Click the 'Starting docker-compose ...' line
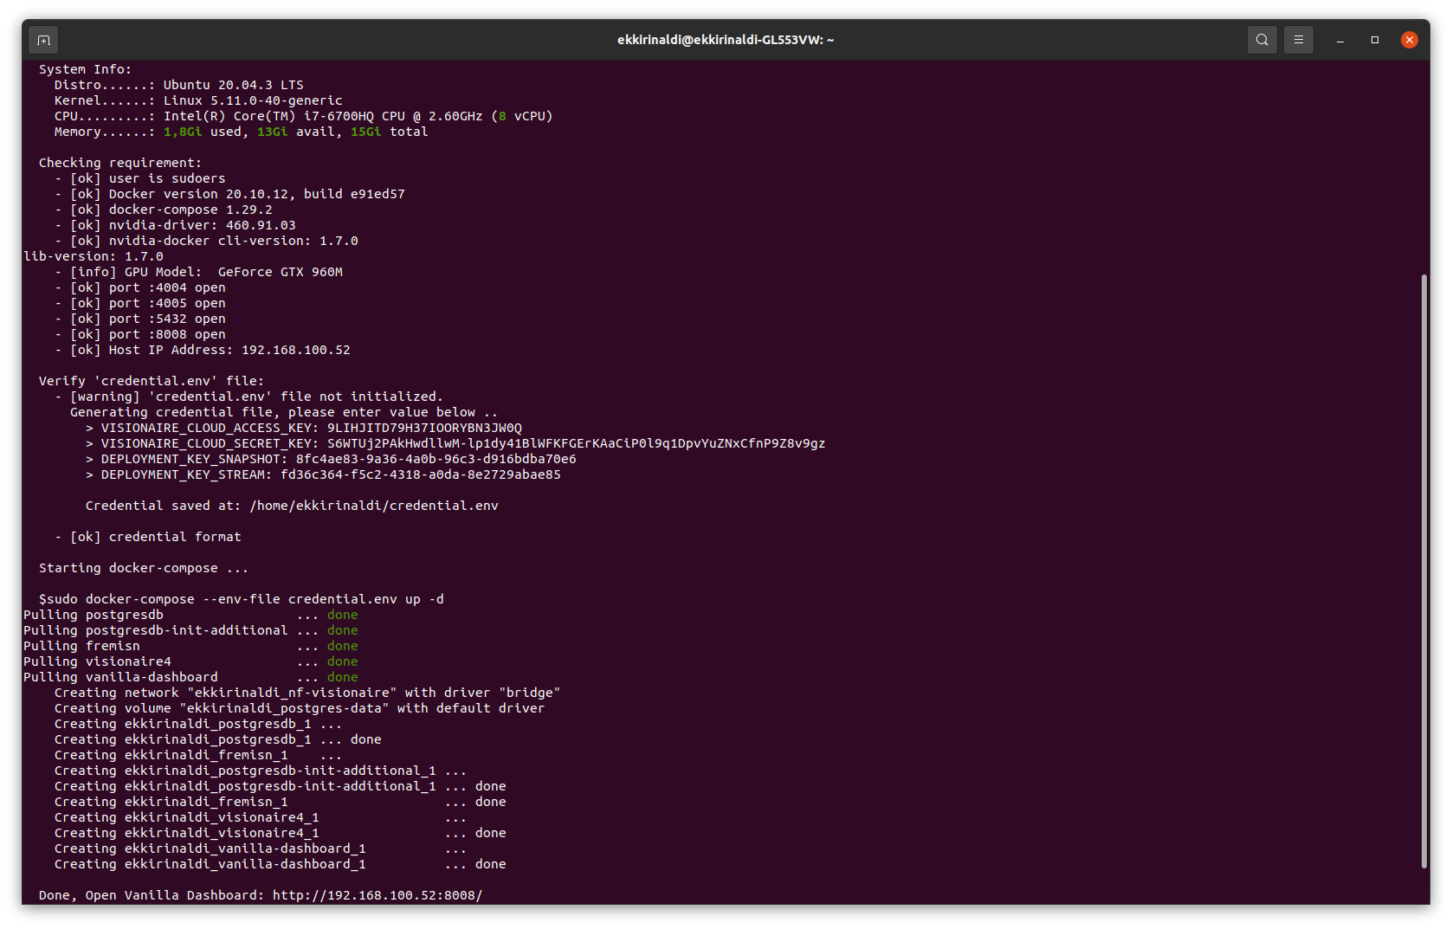The height and width of the screenshot is (929, 1452). [144, 568]
